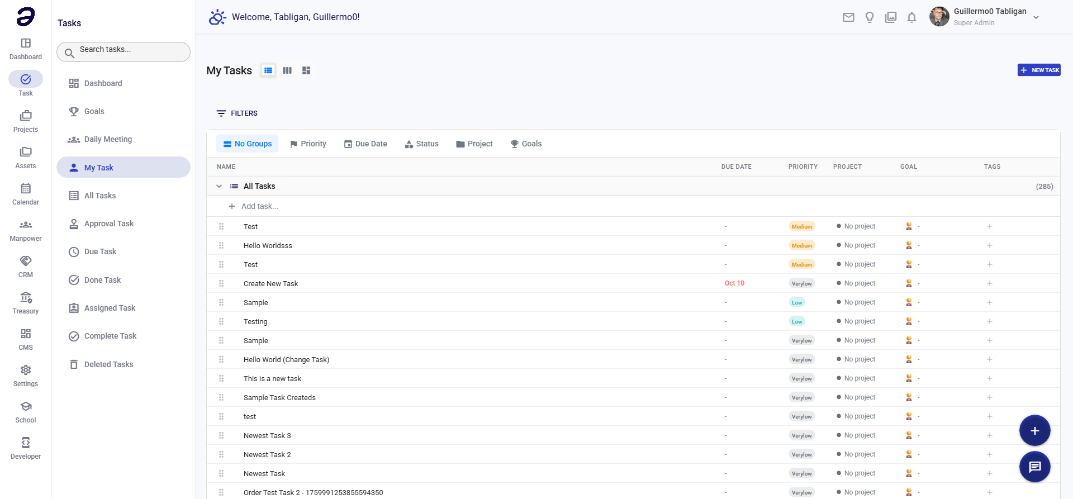Group tasks by No Groups
The width and height of the screenshot is (1073, 499).
click(247, 144)
